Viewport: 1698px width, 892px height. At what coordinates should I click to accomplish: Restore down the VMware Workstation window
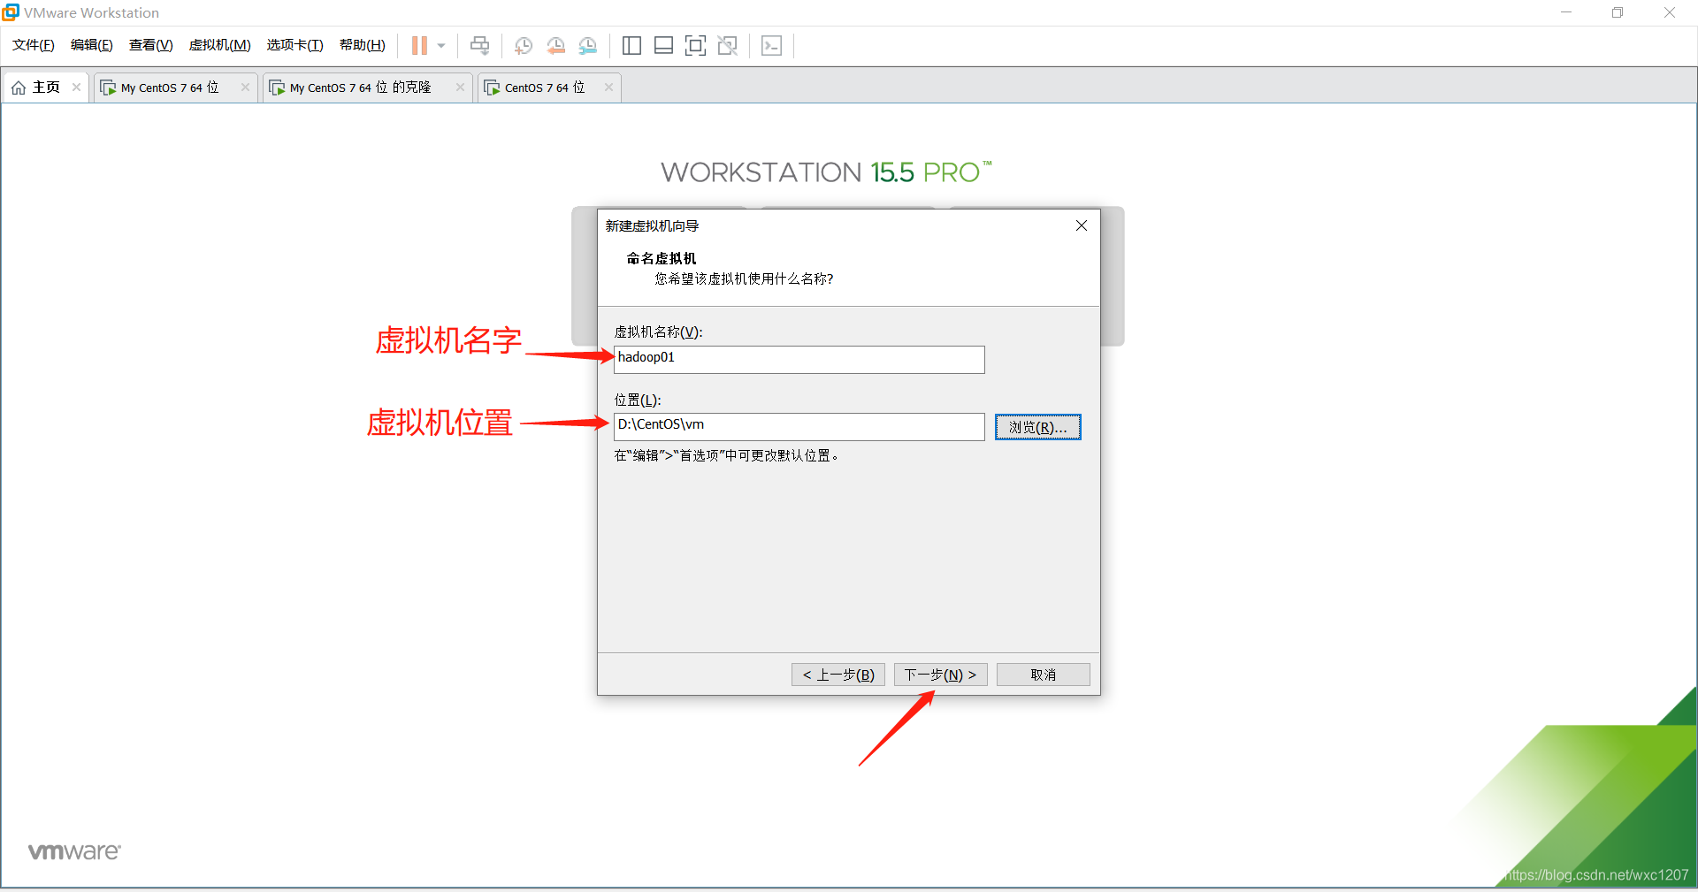point(1618,12)
